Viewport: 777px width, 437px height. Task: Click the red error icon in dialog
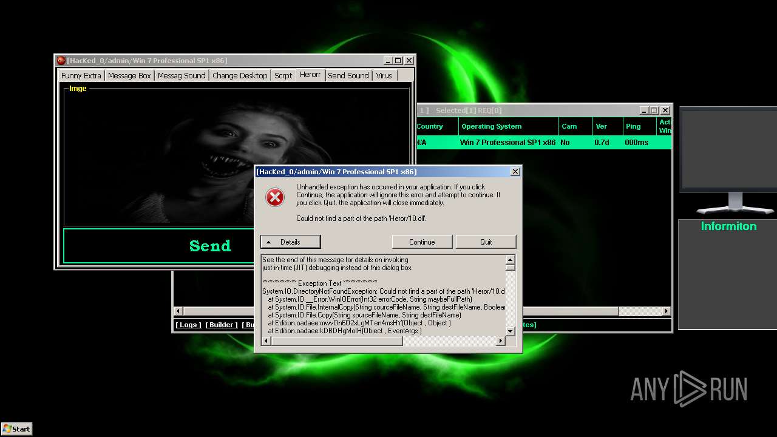click(275, 197)
